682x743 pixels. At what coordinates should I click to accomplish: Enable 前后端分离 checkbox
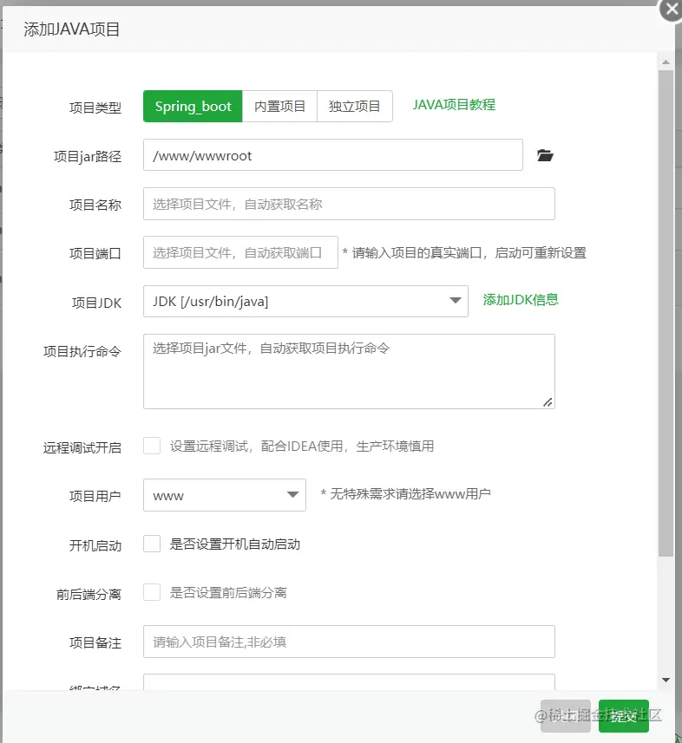point(152,592)
